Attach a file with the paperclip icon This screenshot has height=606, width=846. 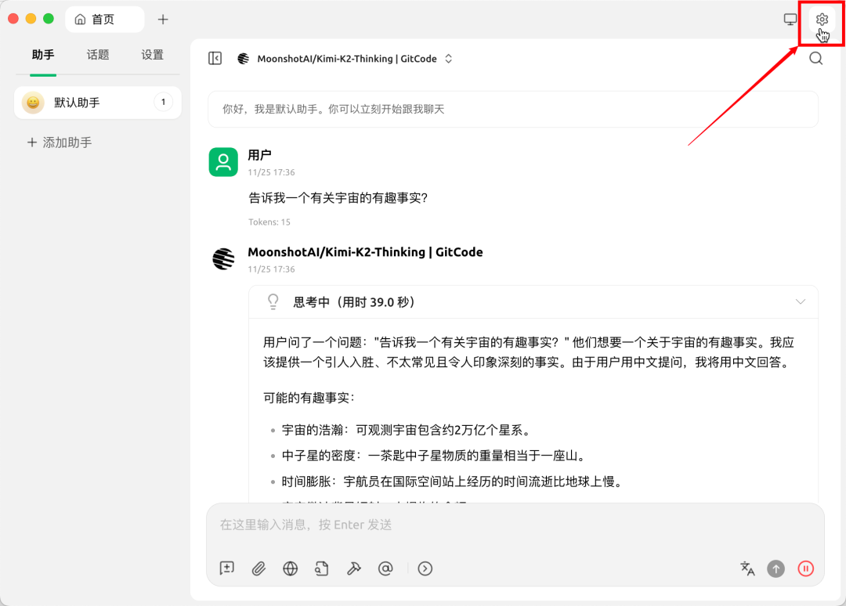click(258, 568)
